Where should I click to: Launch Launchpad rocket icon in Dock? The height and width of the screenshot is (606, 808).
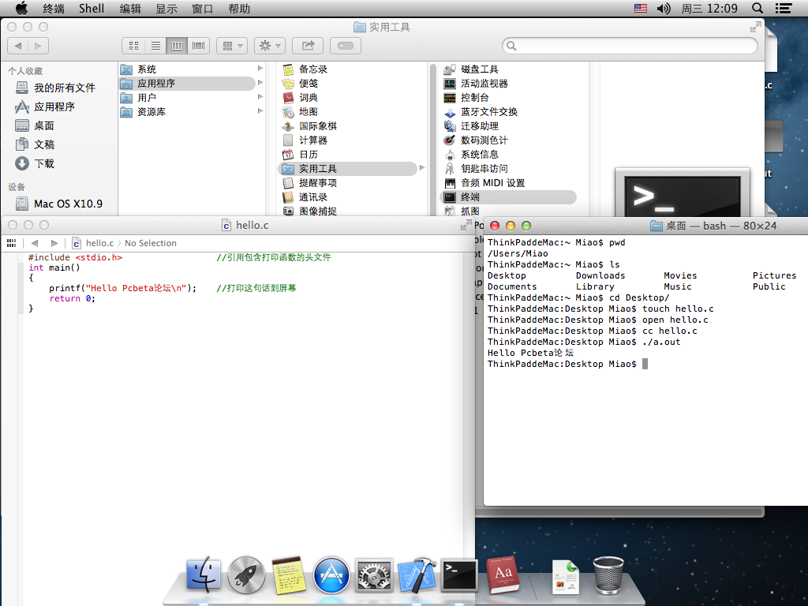point(246,575)
